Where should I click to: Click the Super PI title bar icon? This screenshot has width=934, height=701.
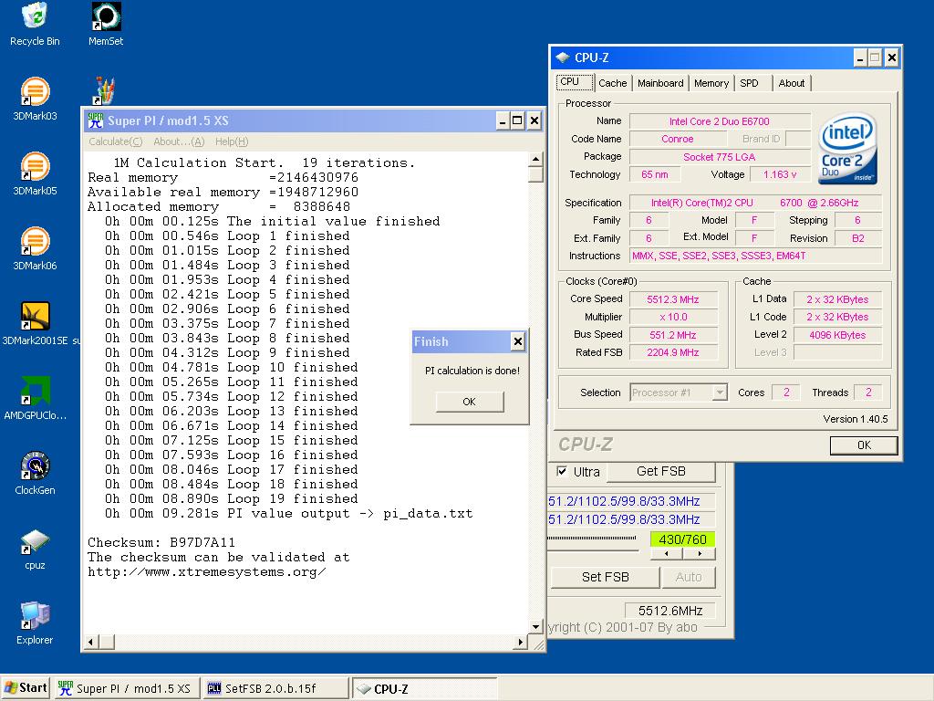pos(95,120)
